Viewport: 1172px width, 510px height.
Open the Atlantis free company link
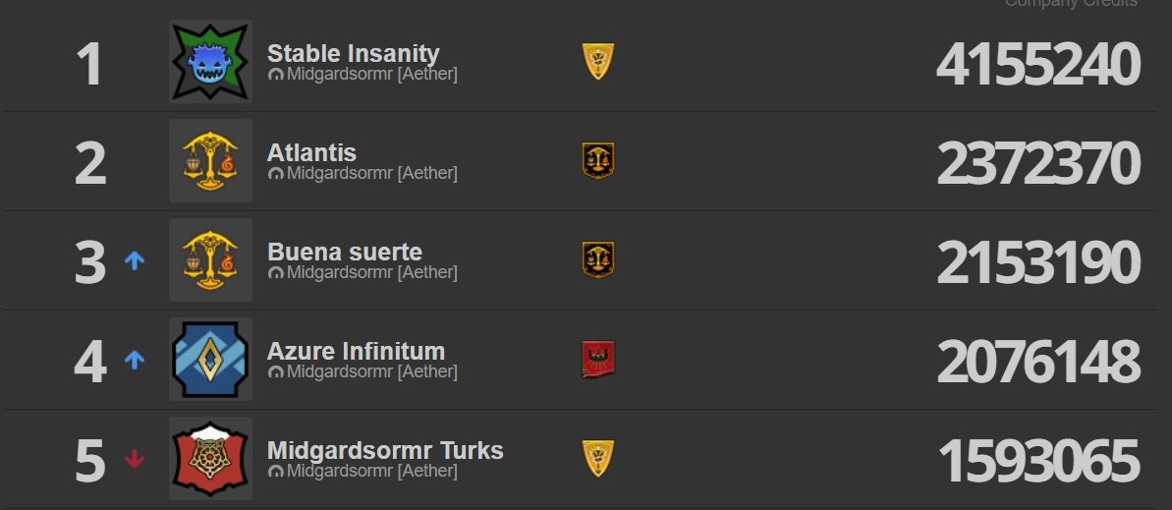[x=311, y=152]
